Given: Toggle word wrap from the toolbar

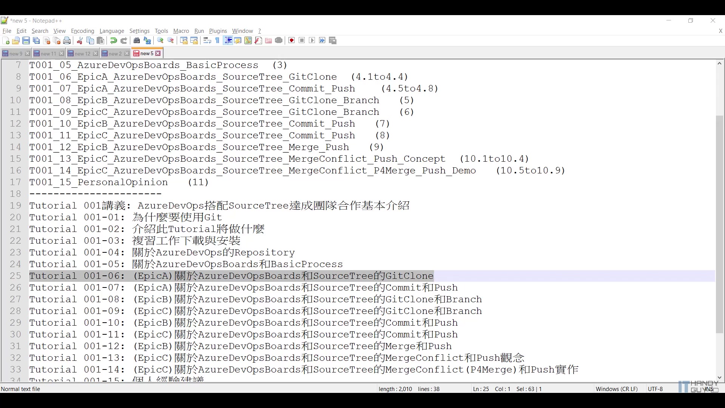Looking at the screenshot, I should pos(207,40).
